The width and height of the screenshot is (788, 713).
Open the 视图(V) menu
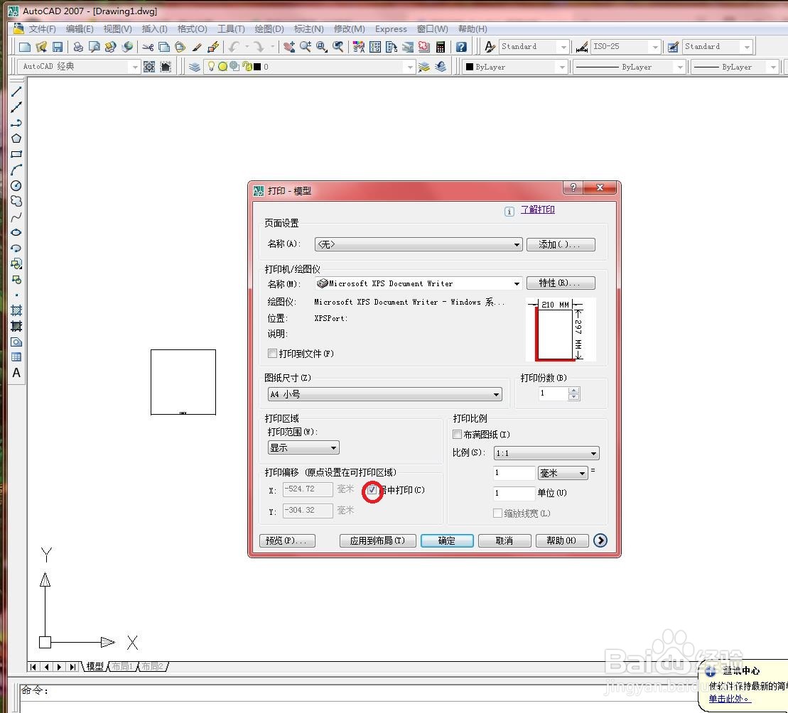coord(118,29)
